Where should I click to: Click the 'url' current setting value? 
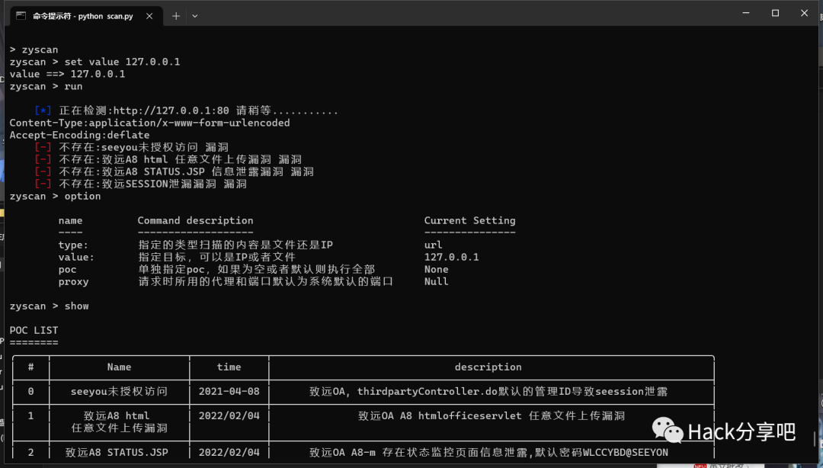[433, 245]
